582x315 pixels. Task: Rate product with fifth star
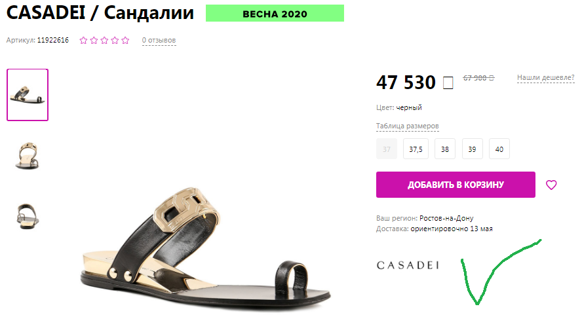coord(125,41)
